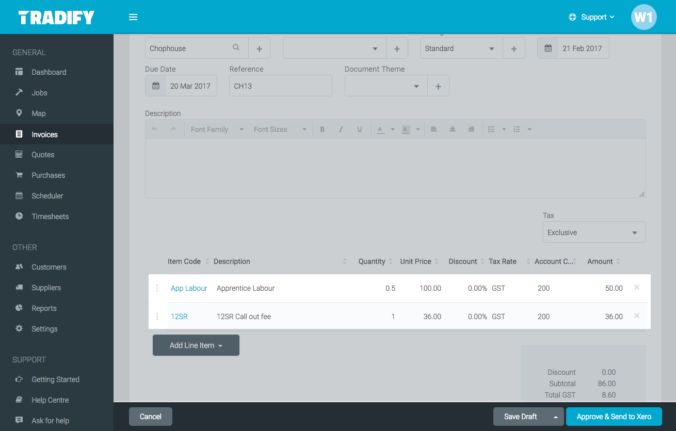676x431 pixels.
Task: Click the plus icon beside Document Theme
Action: 438,85
